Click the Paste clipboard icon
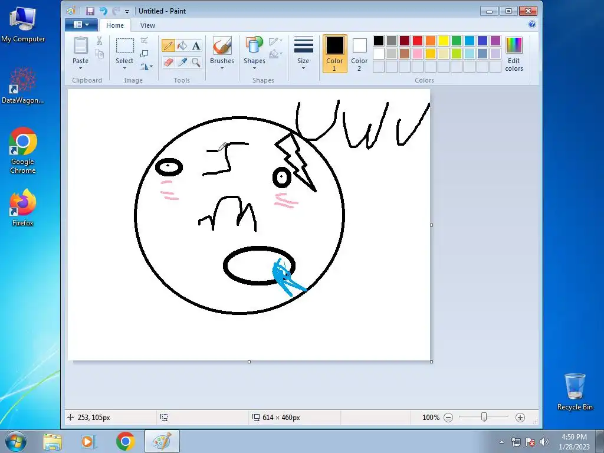 (x=80, y=45)
